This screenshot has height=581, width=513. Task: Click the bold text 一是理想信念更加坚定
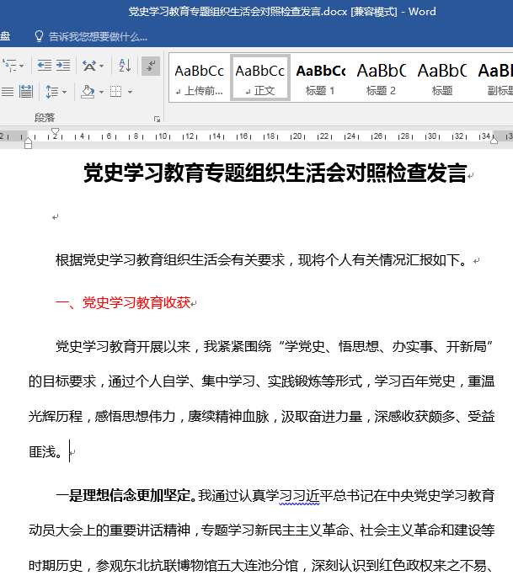(123, 495)
